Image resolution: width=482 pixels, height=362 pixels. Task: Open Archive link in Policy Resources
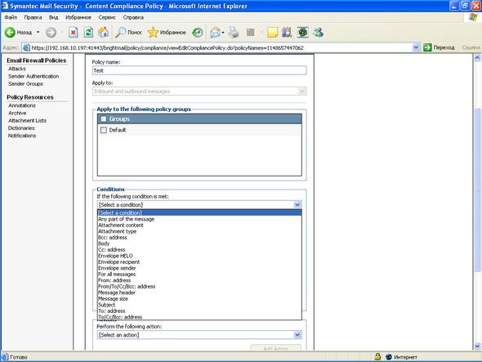click(x=17, y=113)
